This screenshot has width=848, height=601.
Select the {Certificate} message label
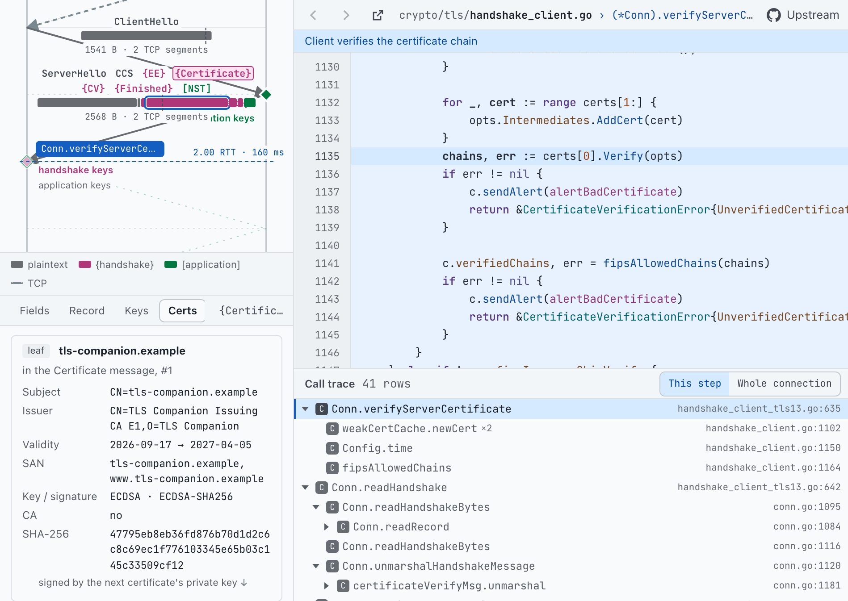[x=213, y=73]
